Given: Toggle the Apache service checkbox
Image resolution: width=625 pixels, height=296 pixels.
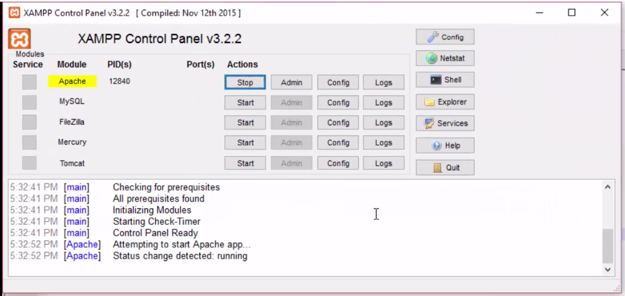Looking at the screenshot, I should tap(29, 82).
